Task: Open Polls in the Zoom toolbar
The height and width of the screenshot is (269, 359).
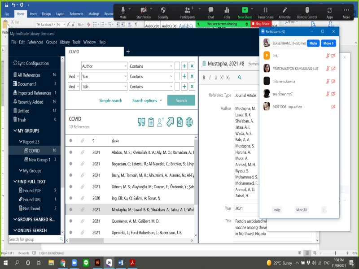Action: [227, 12]
